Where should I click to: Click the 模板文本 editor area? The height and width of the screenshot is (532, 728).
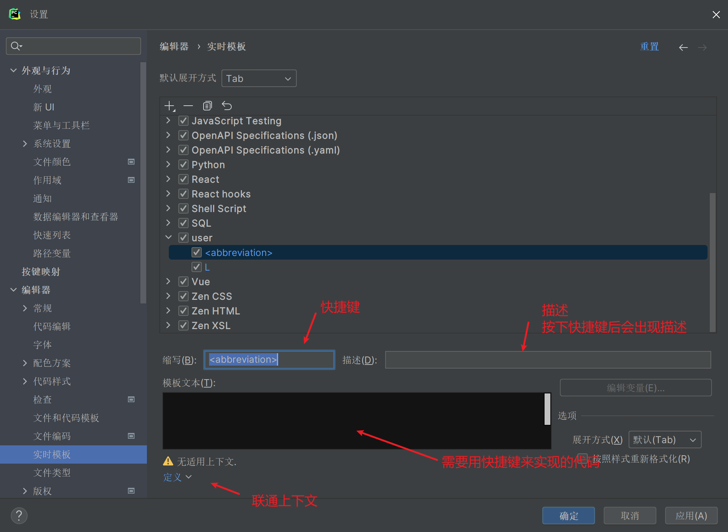[353, 421]
